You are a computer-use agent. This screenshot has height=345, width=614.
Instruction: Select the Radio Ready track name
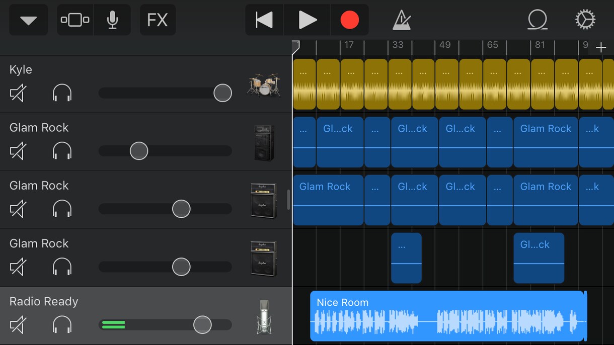(44, 301)
